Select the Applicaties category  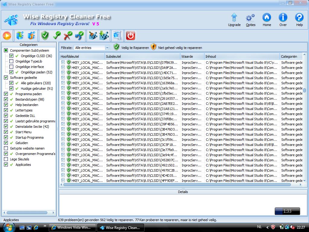point(23,165)
